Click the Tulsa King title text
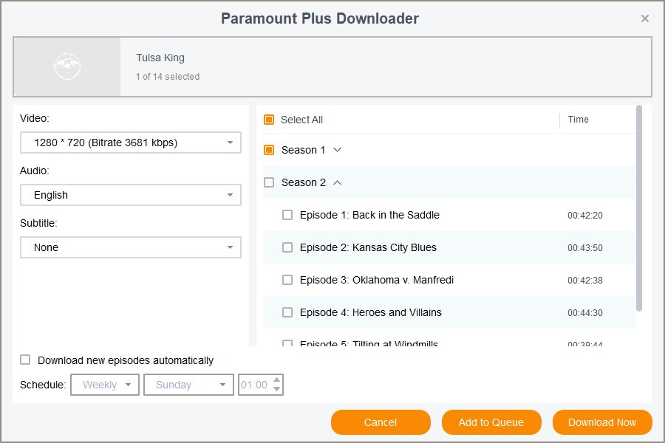This screenshot has height=443, width=665. tap(160, 58)
